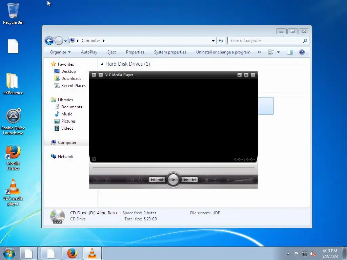The image size is (347, 260).
Task: Open more view options dropdown arrow
Action: 279,52
